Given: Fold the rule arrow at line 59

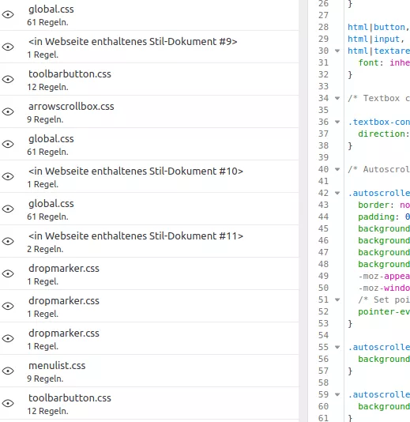Looking at the screenshot, I should point(337,394).
